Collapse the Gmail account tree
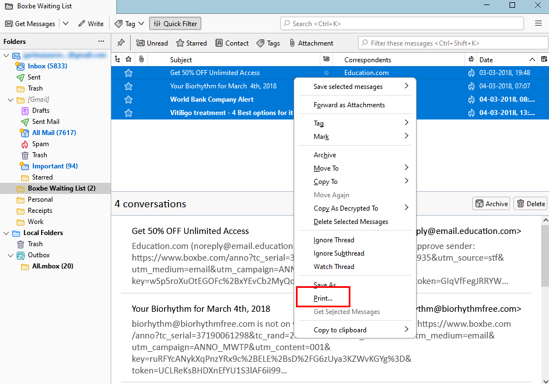This screenshot has width=549, height=384. [x=6, y=55]
